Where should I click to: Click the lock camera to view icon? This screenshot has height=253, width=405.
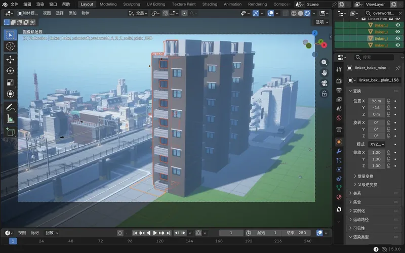click(324, 94)
